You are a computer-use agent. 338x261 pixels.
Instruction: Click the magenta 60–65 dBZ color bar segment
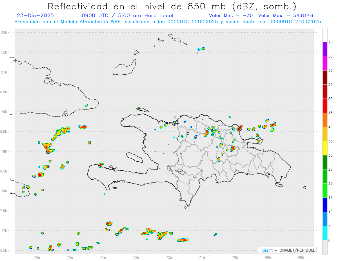click(x=325, y=63)
